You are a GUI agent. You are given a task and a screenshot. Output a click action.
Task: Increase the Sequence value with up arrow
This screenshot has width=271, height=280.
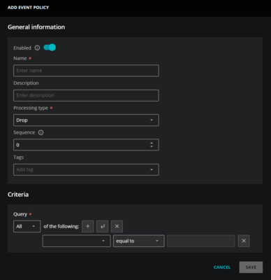(152, 143)
